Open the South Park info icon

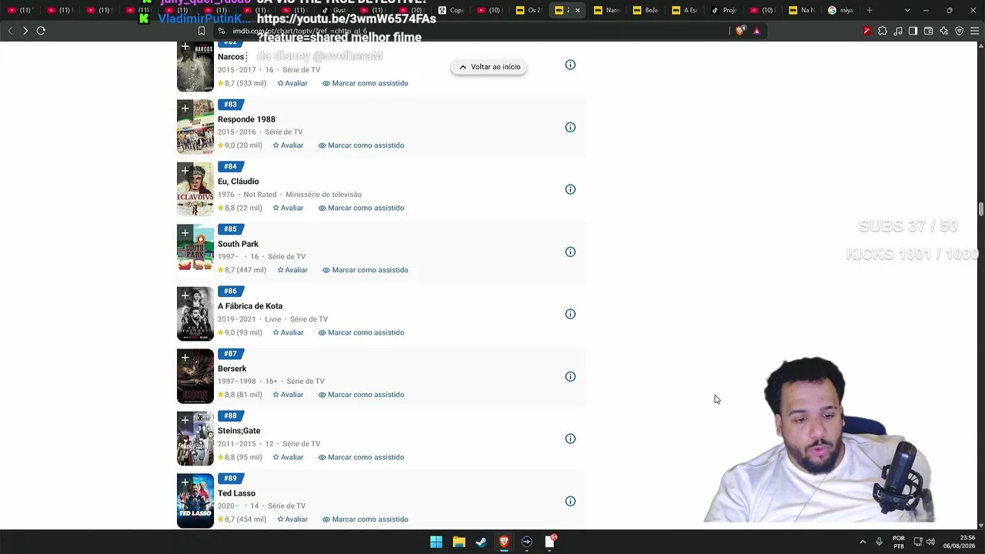click(570, 252)
